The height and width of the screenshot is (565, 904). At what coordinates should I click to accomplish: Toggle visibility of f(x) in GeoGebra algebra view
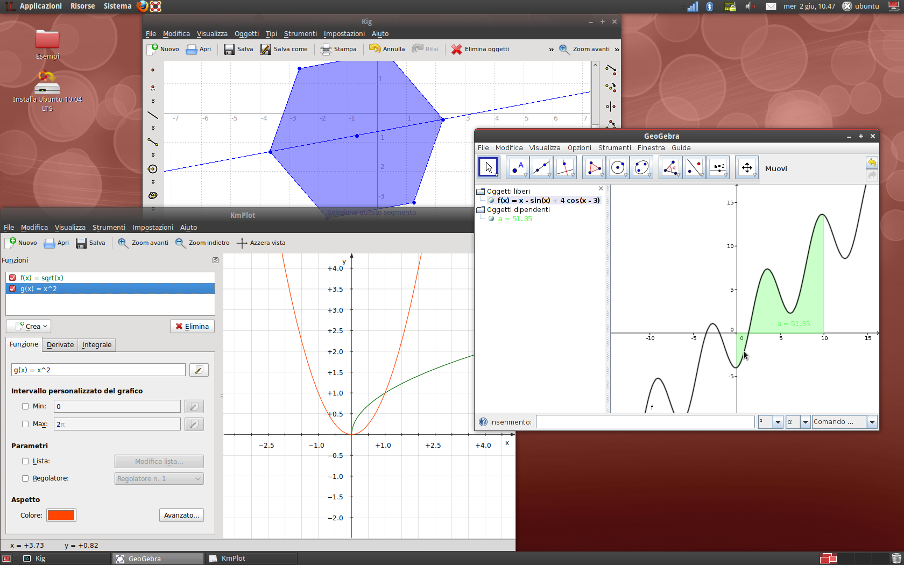[x=491, y=200]
